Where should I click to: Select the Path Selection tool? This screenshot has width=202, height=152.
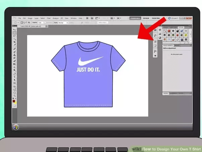point(14,80)
